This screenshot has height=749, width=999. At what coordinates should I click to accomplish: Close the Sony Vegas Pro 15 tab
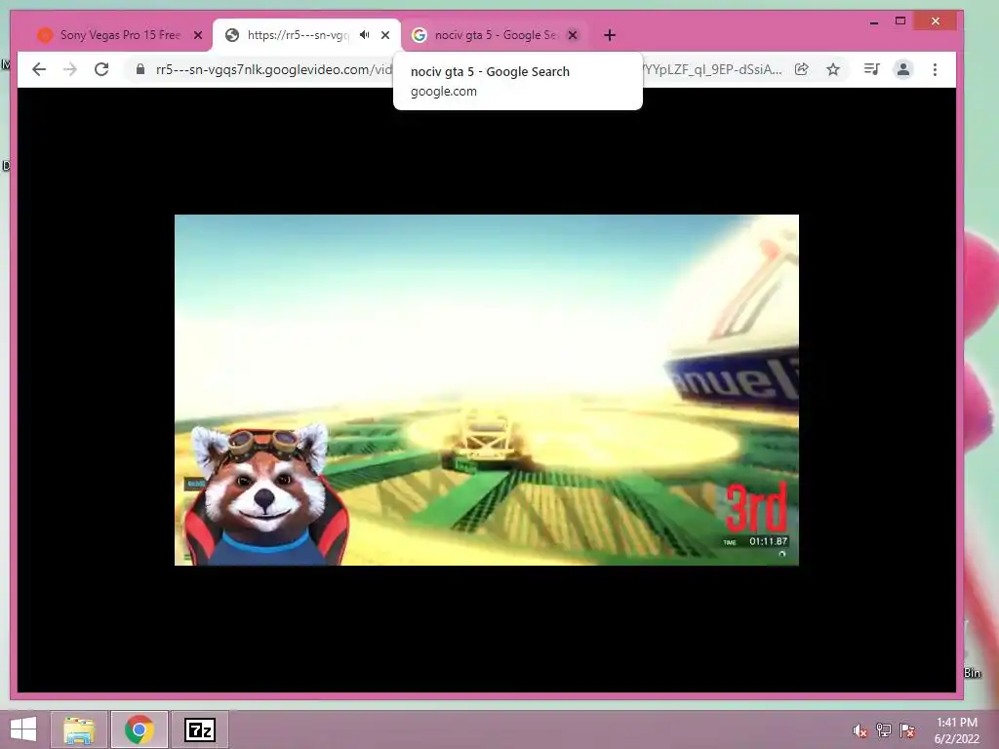coord(198,35)
